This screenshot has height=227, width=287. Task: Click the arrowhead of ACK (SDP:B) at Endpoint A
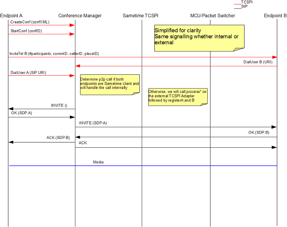(x=11, y=142)
